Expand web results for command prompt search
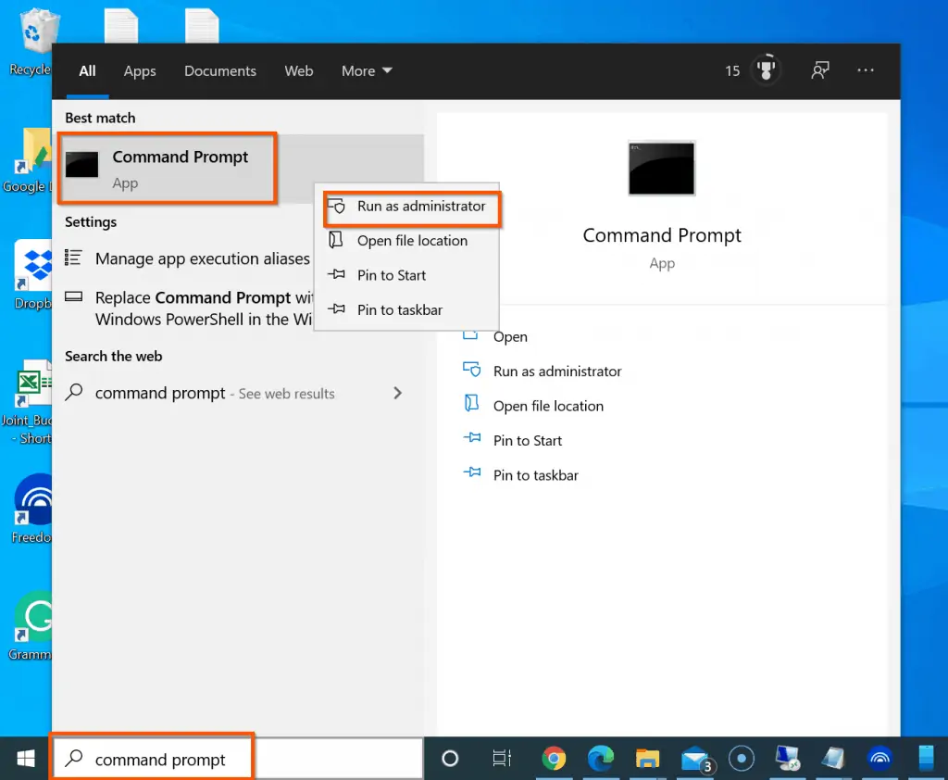948x780 pixels. point(397,393)
